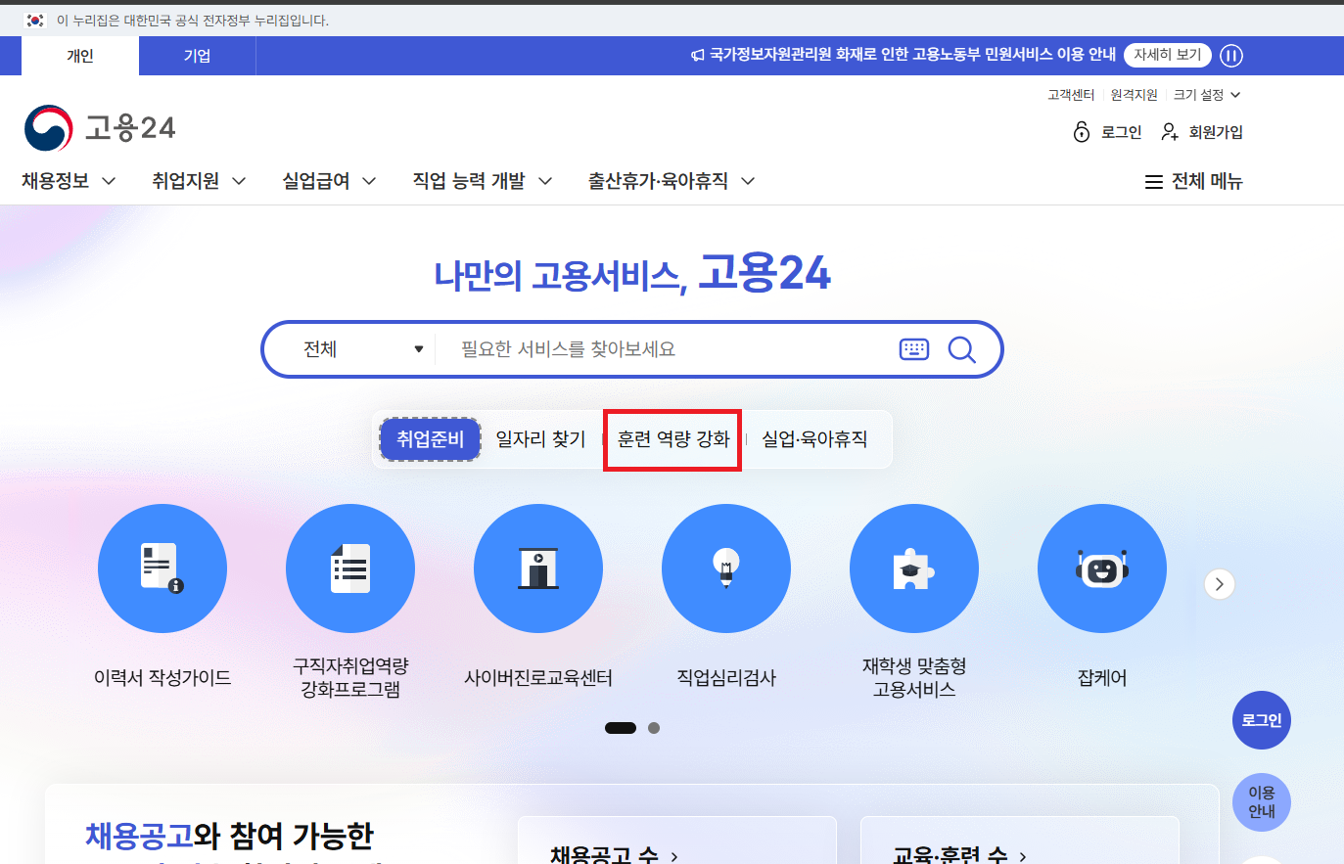Select the 구직자취업역량 강화프로그램 icon
The height and width of the screenshot is (864, 1344).
tap(350, 568)
